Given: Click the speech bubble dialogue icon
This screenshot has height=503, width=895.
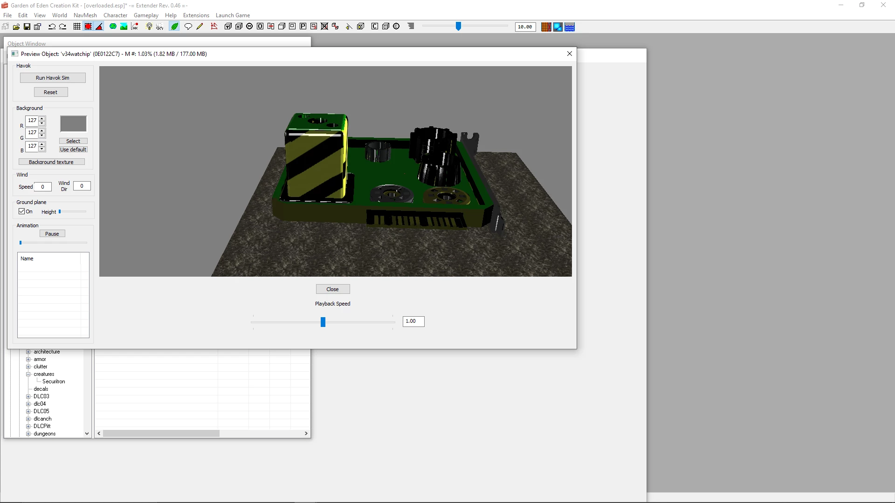Looking at the screenshot, I should point(188,27).
